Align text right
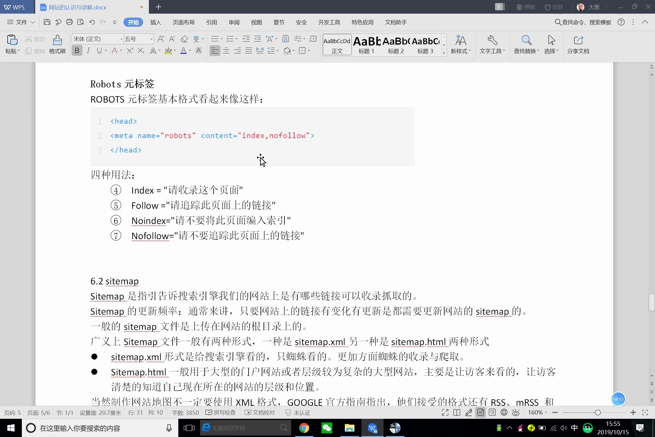 point(237,51)
